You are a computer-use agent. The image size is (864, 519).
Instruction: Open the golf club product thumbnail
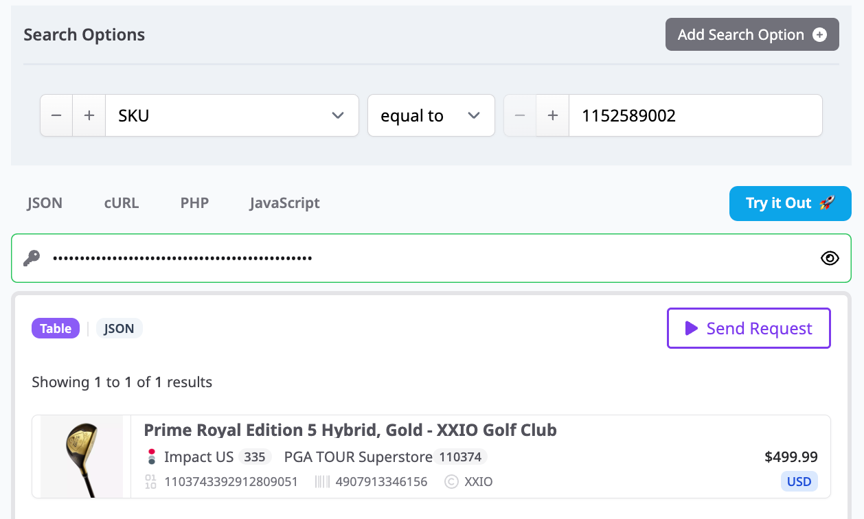point(82,457)
